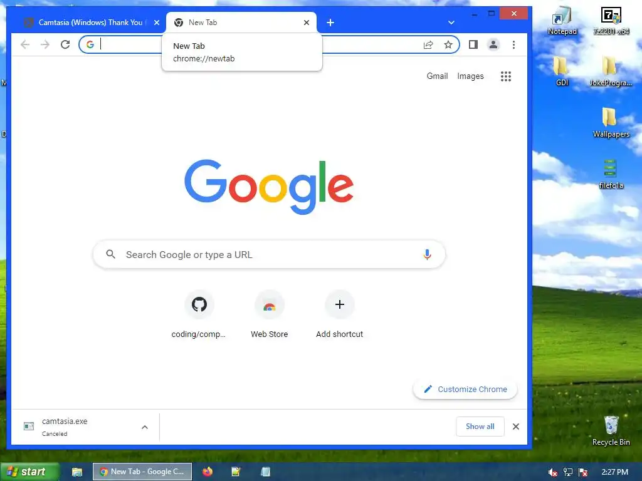Share this page via the share icon
642x481 pixels.
[428, 44]
